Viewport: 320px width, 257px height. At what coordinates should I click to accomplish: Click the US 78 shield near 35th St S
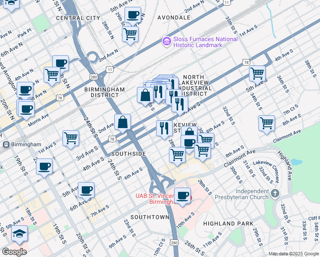click(246, 63)
